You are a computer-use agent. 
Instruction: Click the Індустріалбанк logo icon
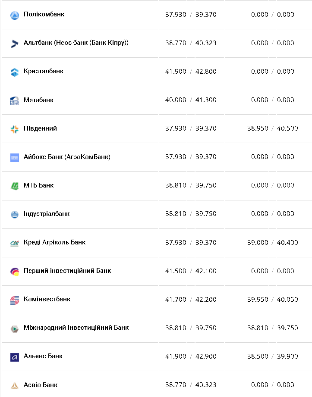pyautogui.click(x=15, y=214)
